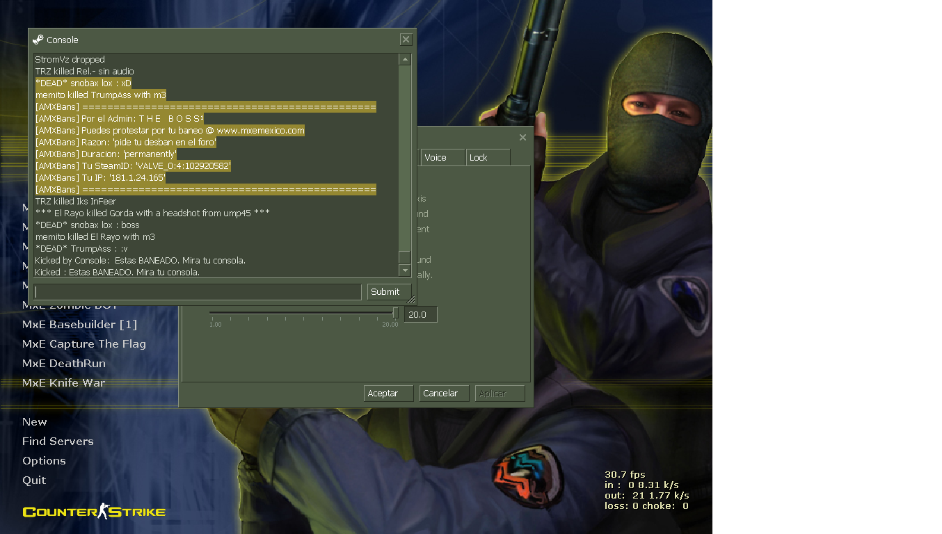Close the Options dialog behind the console
Screen dimensions: 942x534
pos(522,137)
